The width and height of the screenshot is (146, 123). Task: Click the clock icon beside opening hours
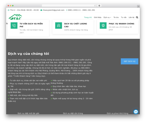8,10
